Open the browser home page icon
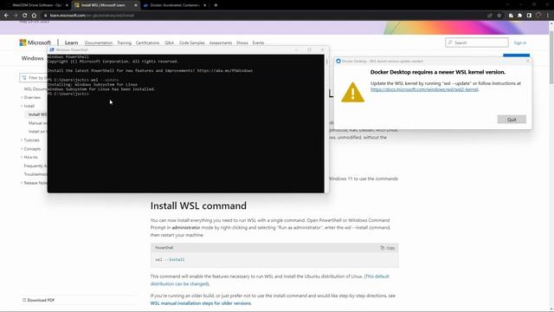The width and height of the screenshot is (554, 312). [x=34, y=16]
